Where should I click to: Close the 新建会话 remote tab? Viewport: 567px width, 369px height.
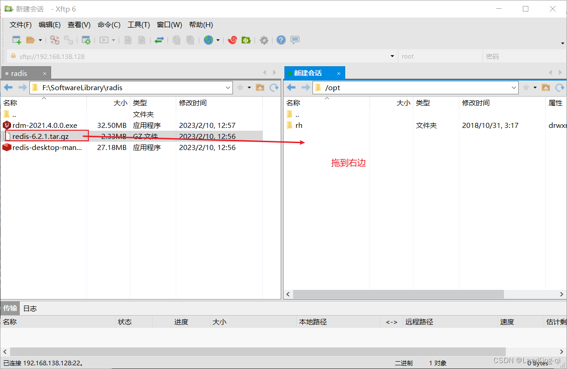tap(339, 74)
